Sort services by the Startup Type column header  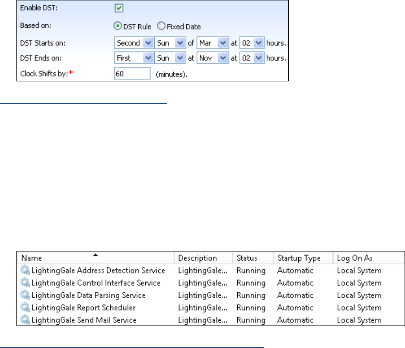[x=303, y=258]
